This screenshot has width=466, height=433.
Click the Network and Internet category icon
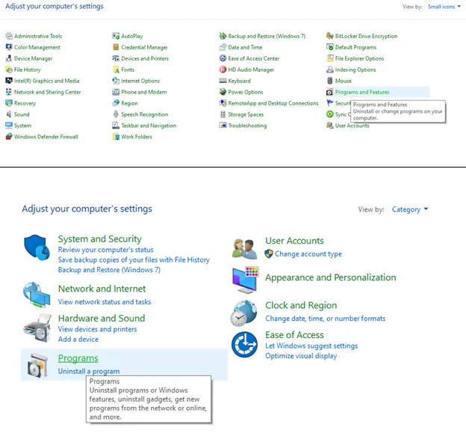(37, 295)
